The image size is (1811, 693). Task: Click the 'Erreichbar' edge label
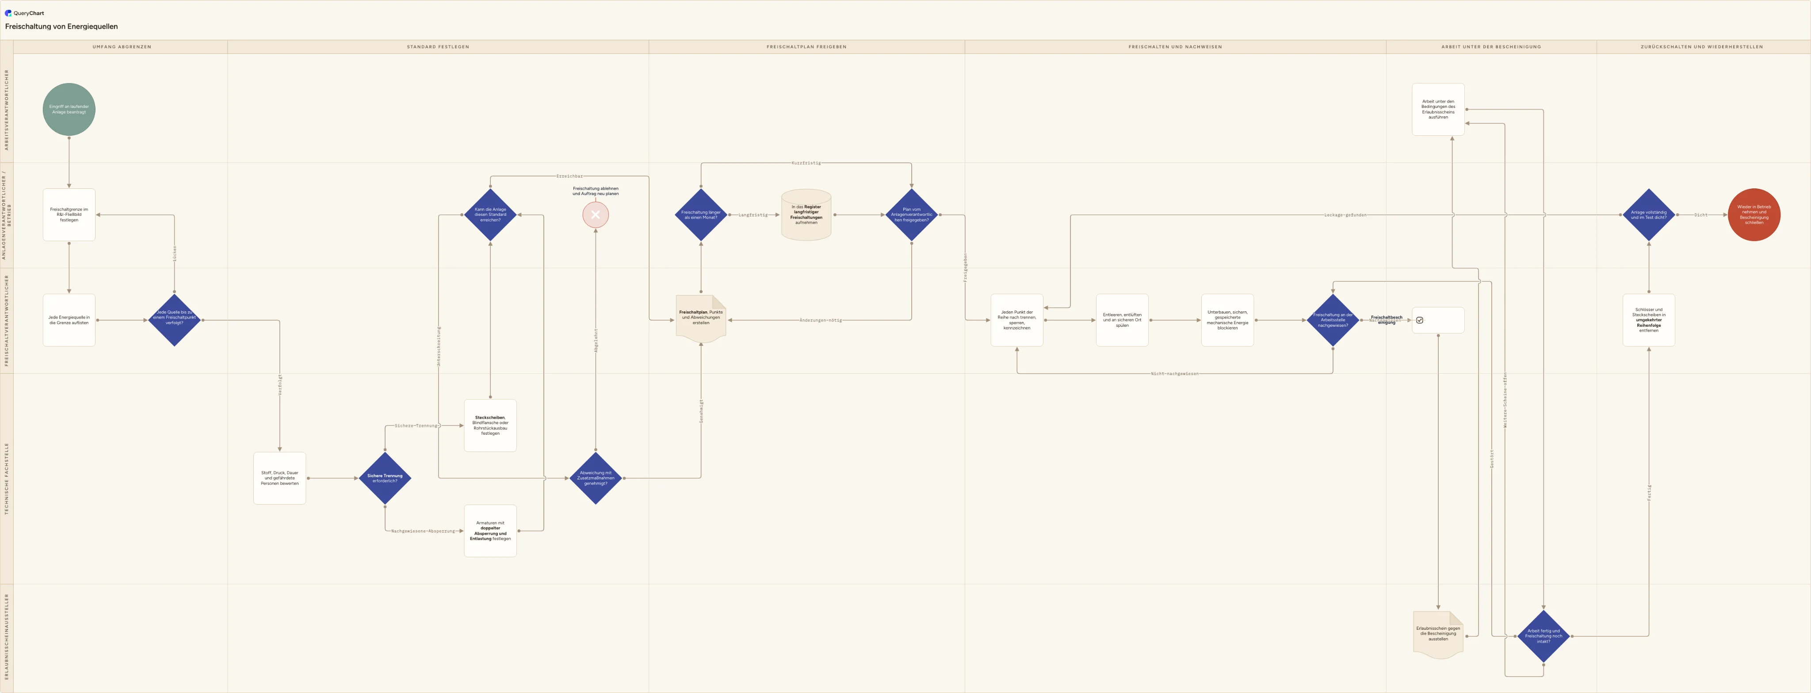pyautogui.click(x=569, y=176)
